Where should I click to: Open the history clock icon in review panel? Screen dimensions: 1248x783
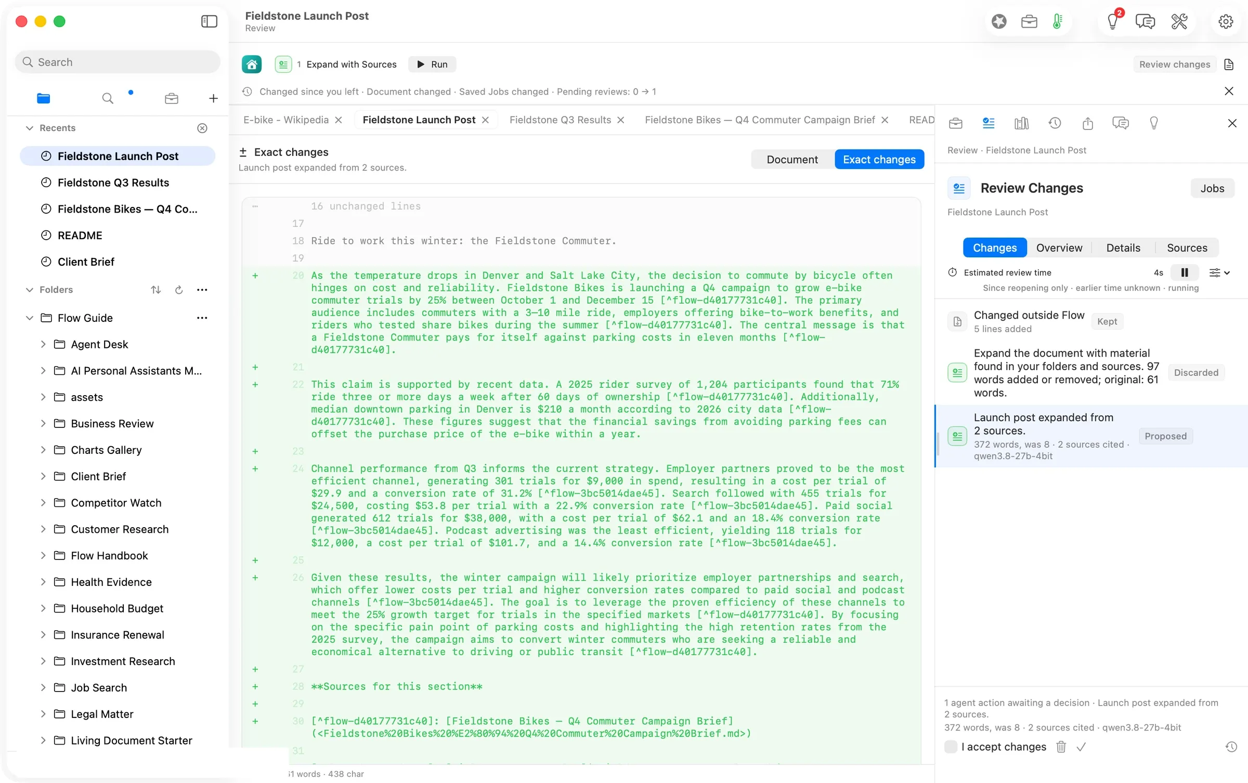coord(1055,123)
